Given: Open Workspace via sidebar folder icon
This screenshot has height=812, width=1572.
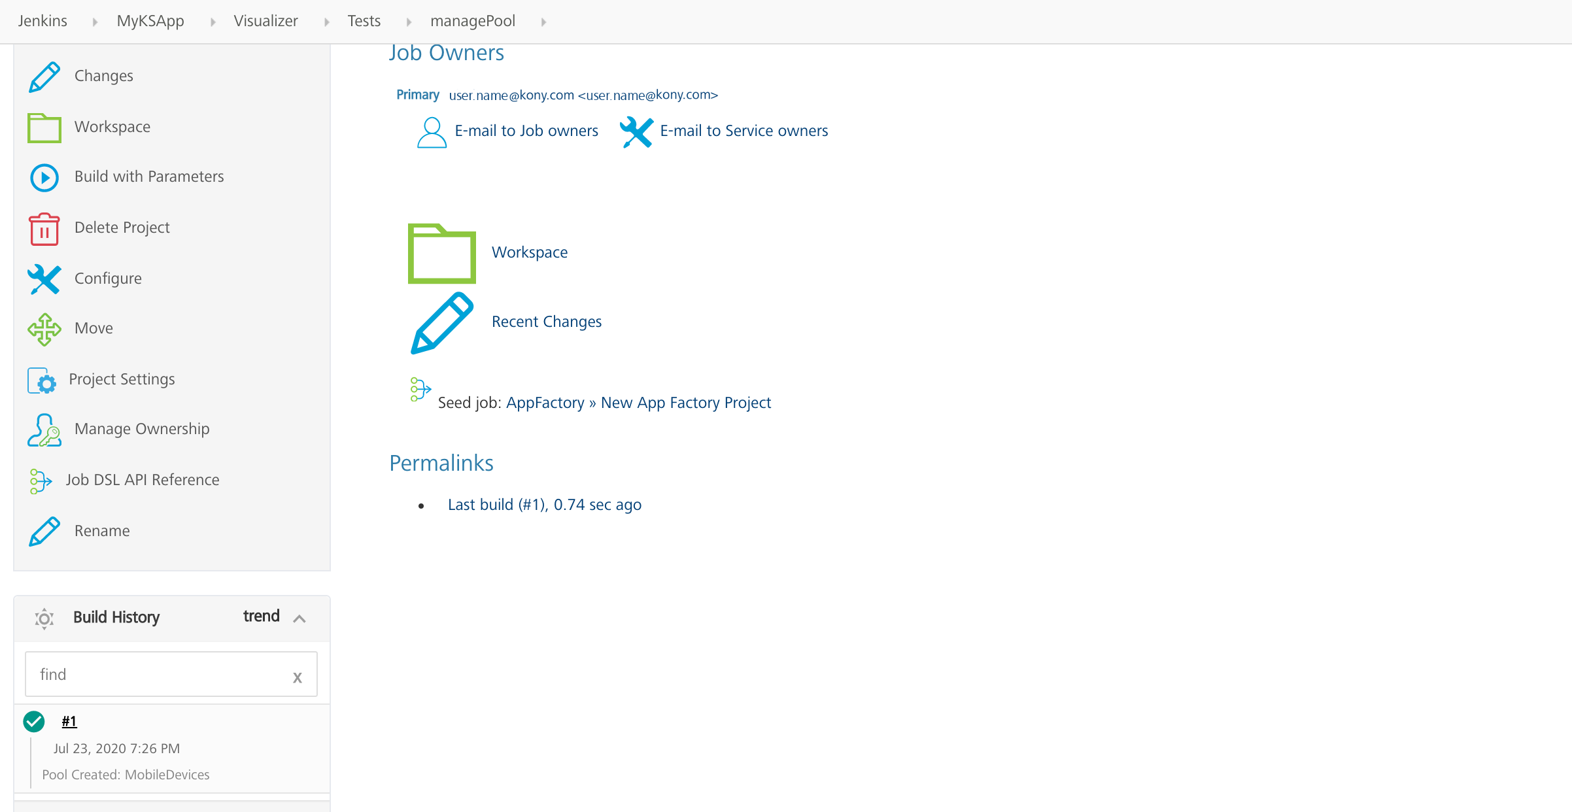Looking at the screenshot, I should pyautogui.click(x=43, y=127).
